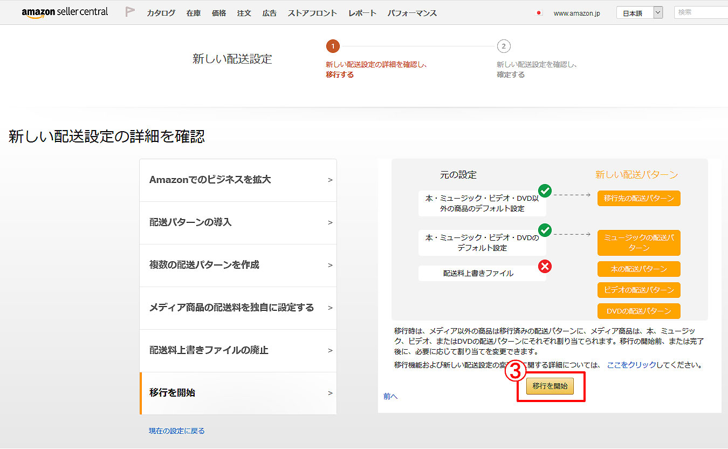Expand the Amazonでのビジネスを拡大 section

point(238,180)
